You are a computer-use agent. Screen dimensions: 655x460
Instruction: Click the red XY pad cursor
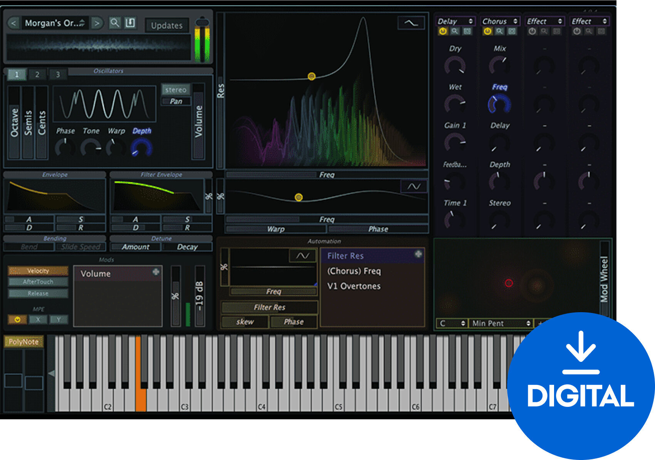[509, 283]
